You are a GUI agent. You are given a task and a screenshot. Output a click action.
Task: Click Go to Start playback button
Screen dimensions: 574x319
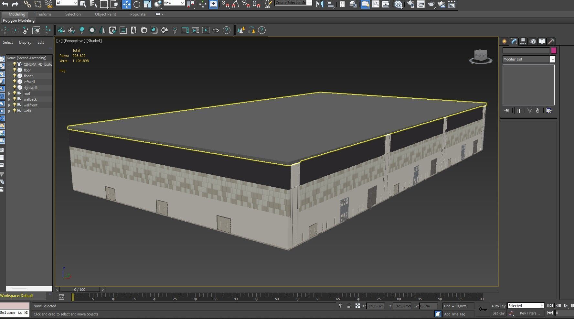[x=550, y=305]
